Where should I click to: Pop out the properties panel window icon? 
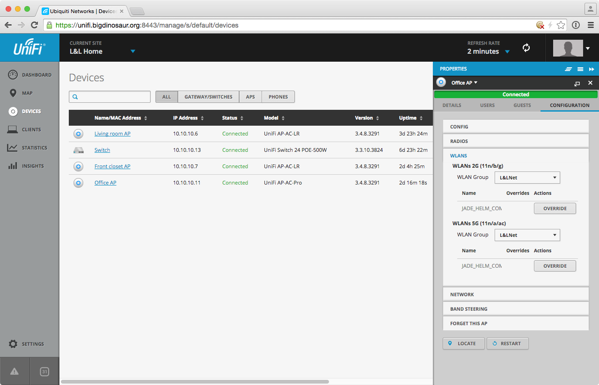coord(577,83)
